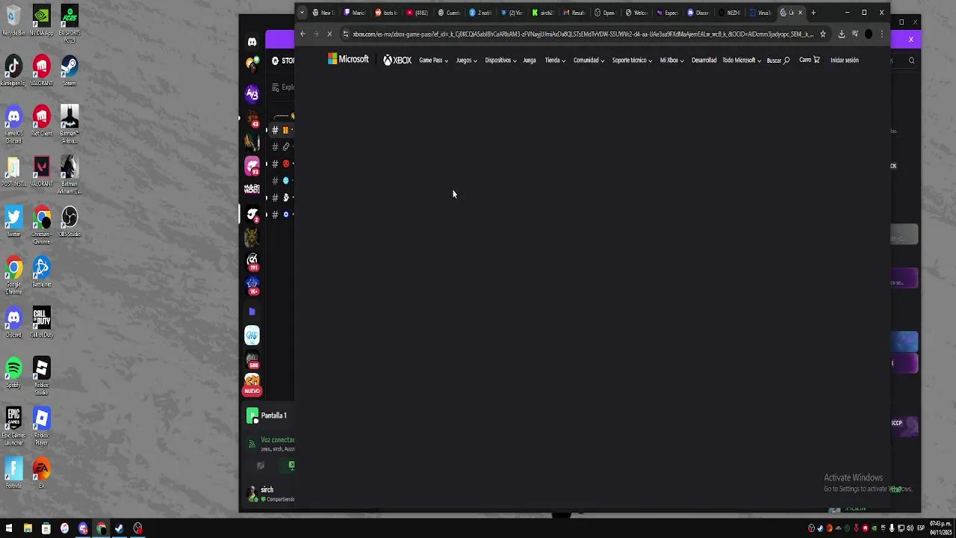The image size is (956, 538).
Task: Open the Chrome tab search dropdown
Action: pyautogui.click(x=302, y=13)
